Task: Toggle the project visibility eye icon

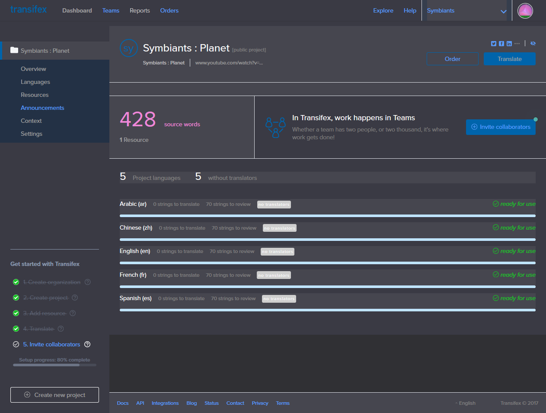Action: pos(533,44)
